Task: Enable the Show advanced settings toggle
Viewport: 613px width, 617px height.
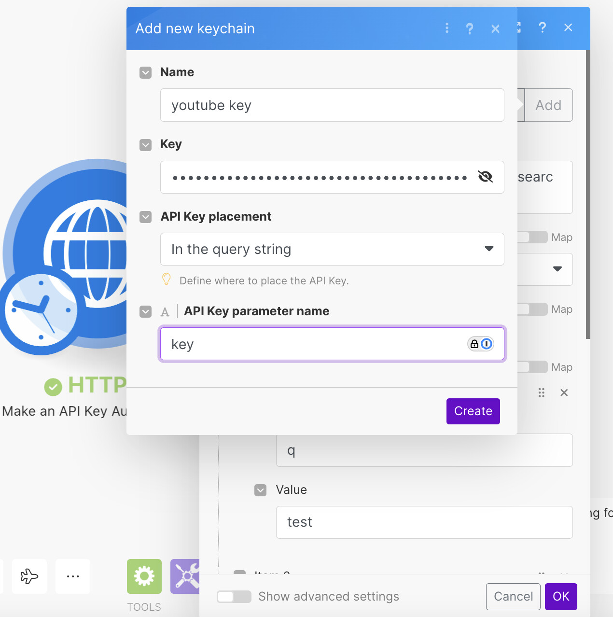Action: tap(234, 597)
